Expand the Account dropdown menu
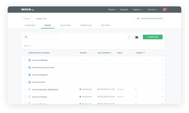This screenshot has width=189, height=113. (152, 9)
